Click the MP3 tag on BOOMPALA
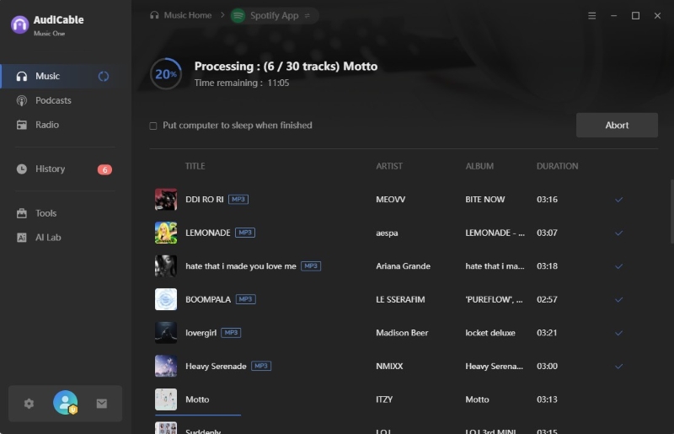674x434 pixels. tap(245, 299)
